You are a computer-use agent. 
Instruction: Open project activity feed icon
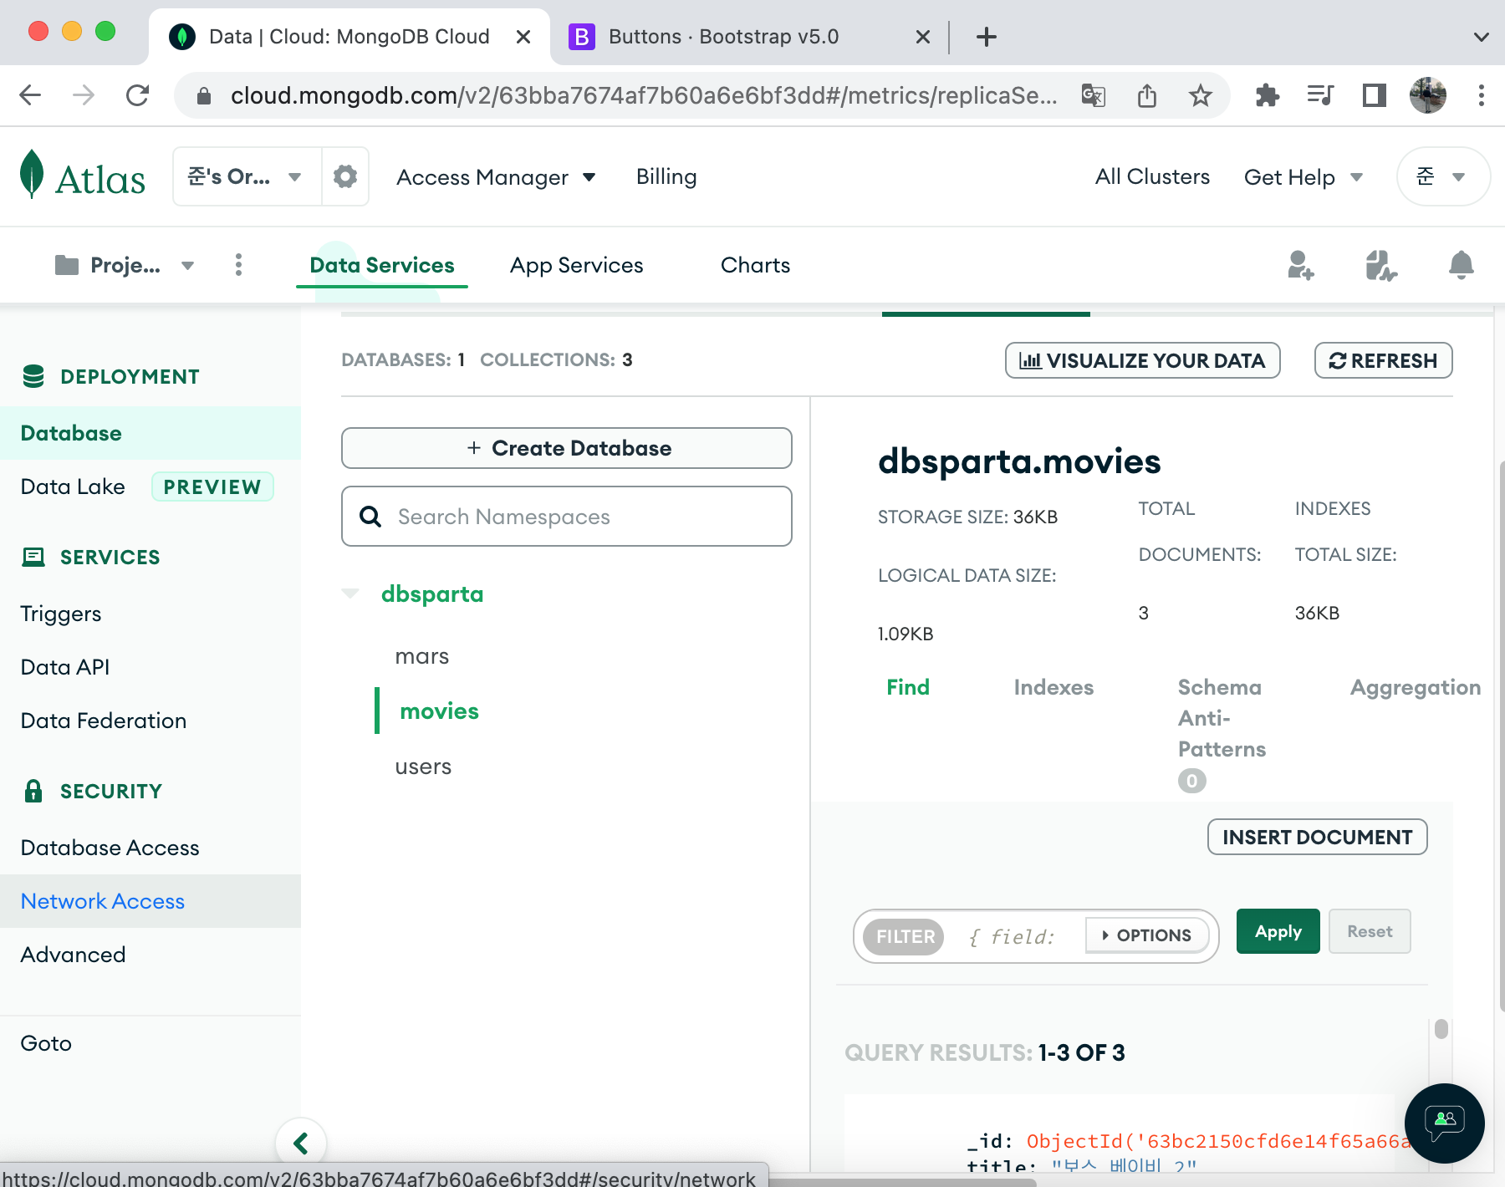click(x=1380, y=265)
